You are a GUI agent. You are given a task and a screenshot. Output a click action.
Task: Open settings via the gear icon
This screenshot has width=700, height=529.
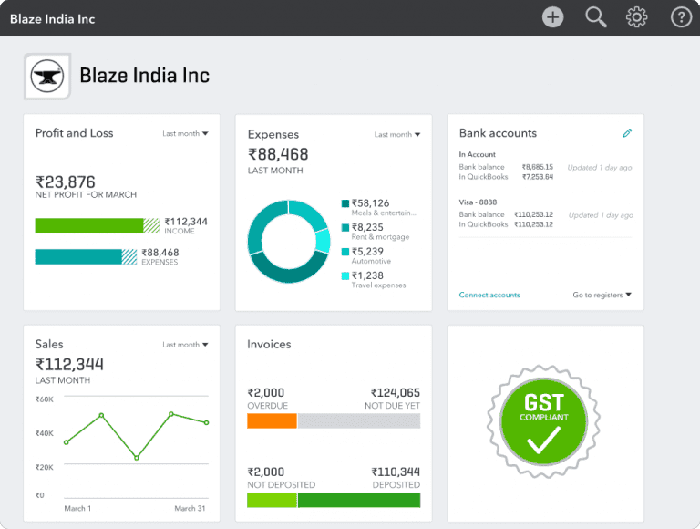636,17
